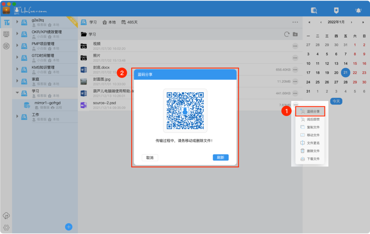The image size is (370, 234).
Task: Select calendar date 15
Action: 355,63
